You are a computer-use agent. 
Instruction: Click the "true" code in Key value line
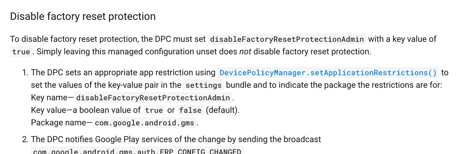click(x=154, y=111)
